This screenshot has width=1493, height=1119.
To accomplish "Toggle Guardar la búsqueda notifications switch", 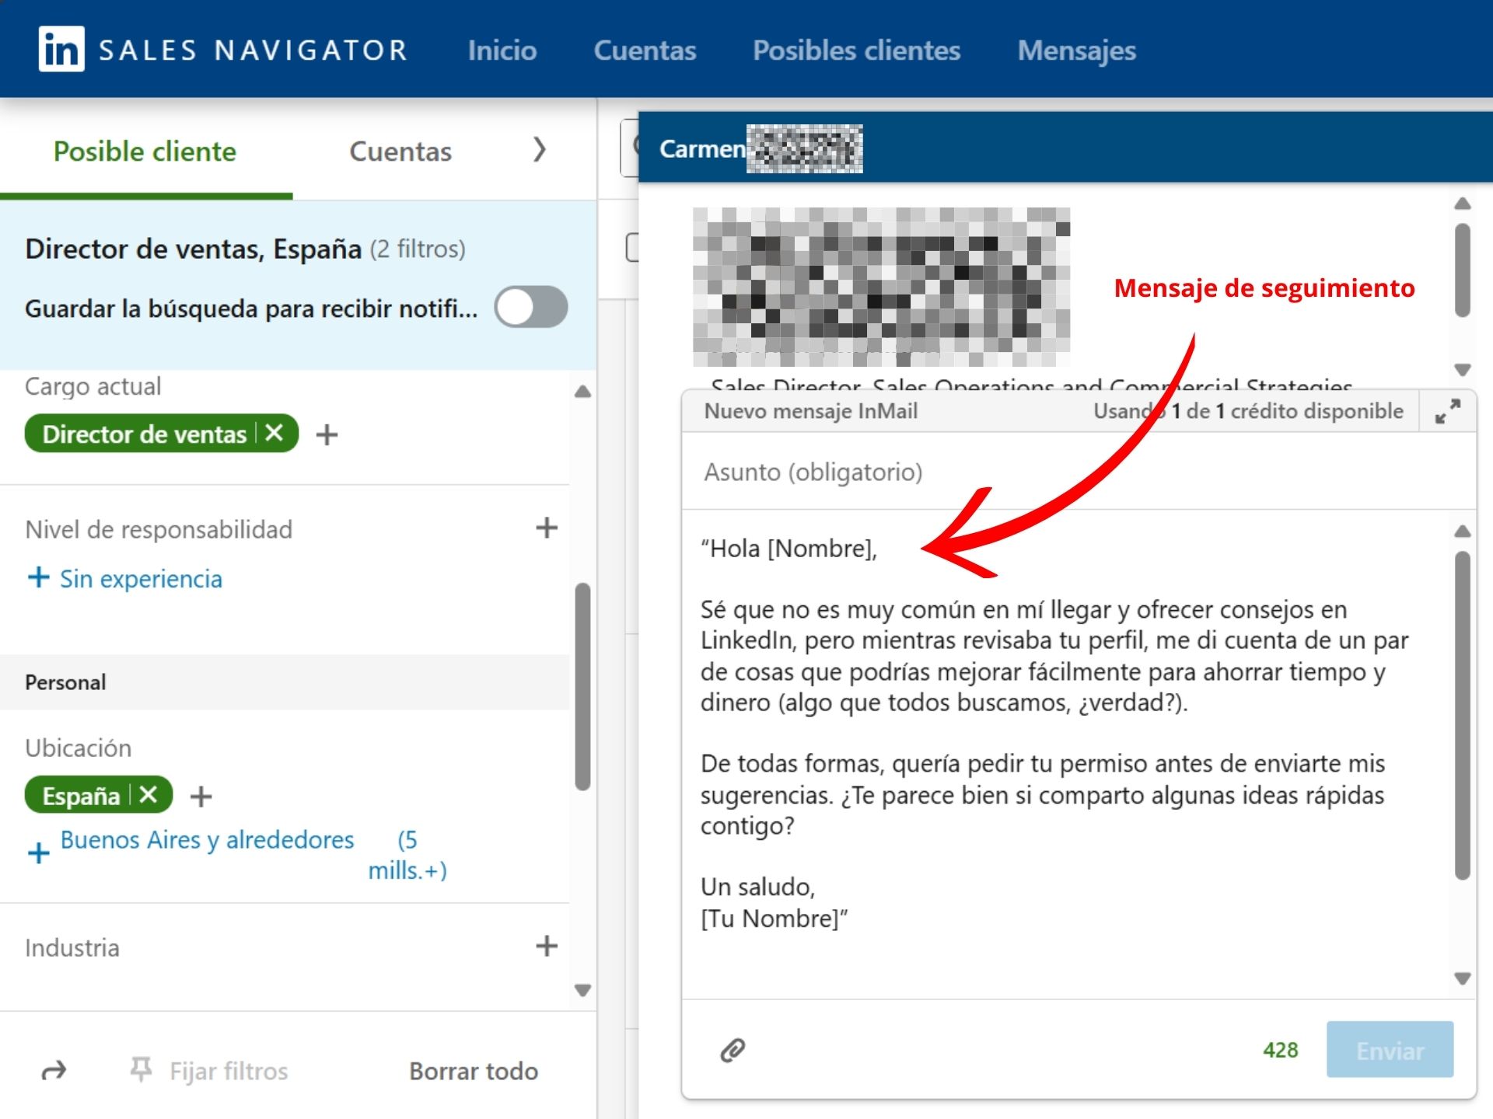I will pos(531,308).
